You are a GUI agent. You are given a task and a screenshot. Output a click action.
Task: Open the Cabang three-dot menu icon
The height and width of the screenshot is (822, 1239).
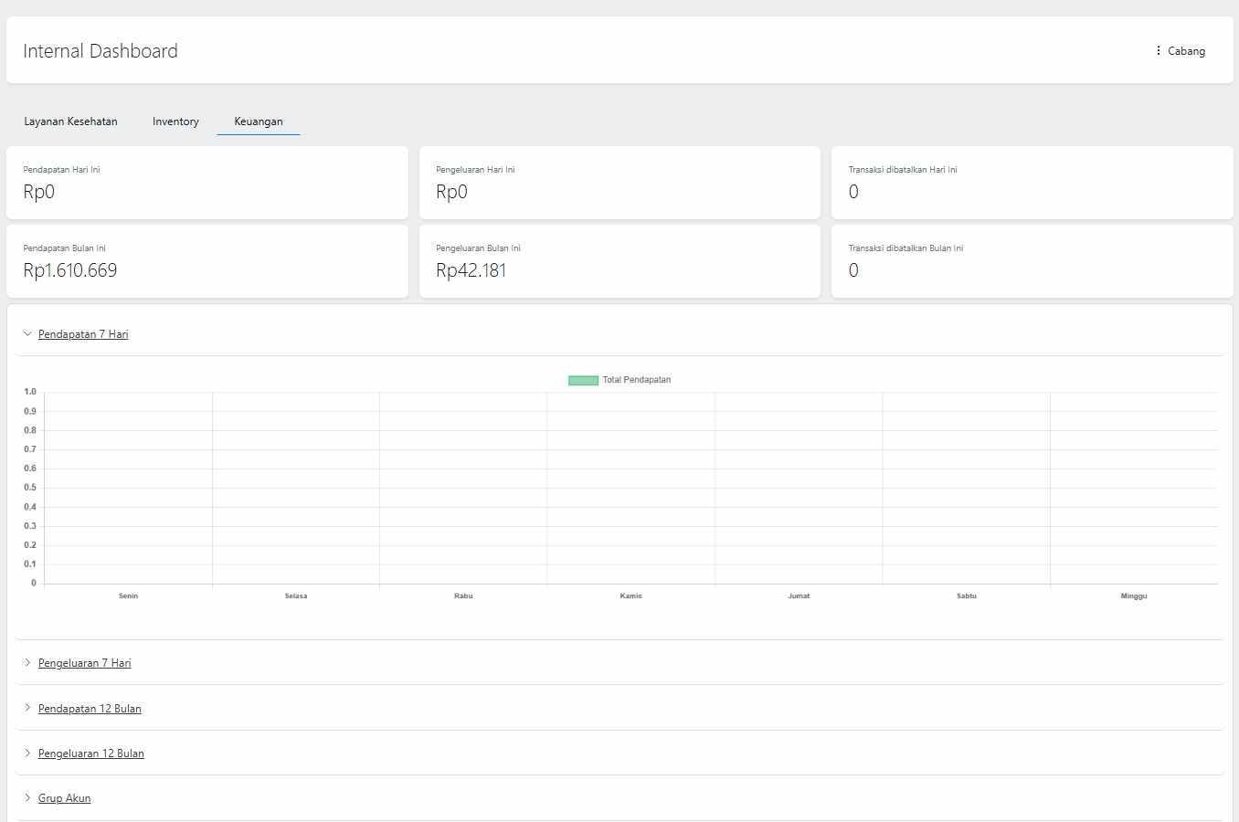point(1159,51)
